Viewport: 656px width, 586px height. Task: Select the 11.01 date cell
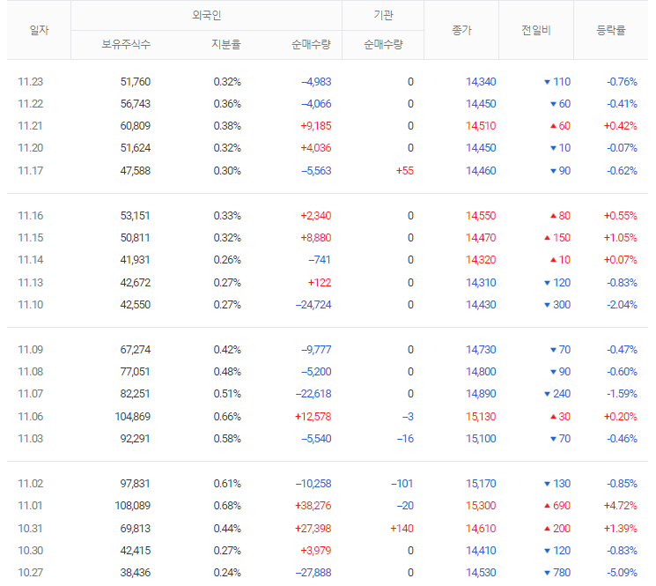(x=31, y=506)
